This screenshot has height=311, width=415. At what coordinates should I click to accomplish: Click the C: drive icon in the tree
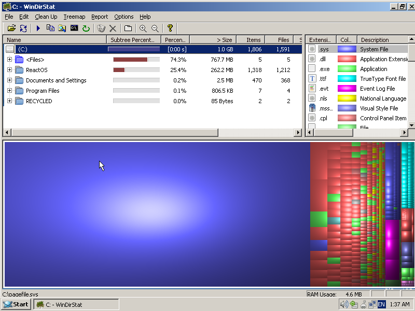10,49
